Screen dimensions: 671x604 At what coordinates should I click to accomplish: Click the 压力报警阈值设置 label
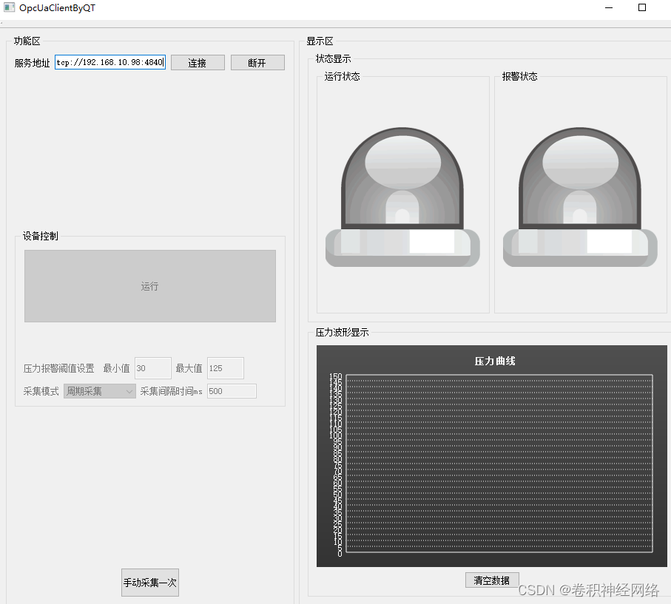point(58,368)
